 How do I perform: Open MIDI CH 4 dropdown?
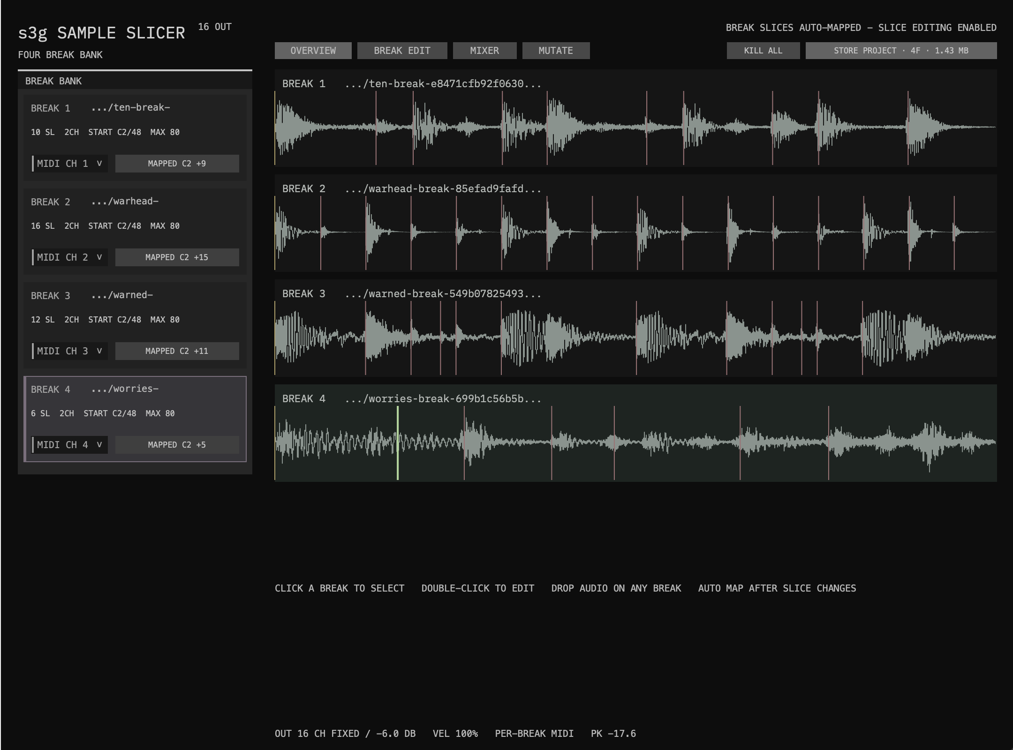point(69,445)
